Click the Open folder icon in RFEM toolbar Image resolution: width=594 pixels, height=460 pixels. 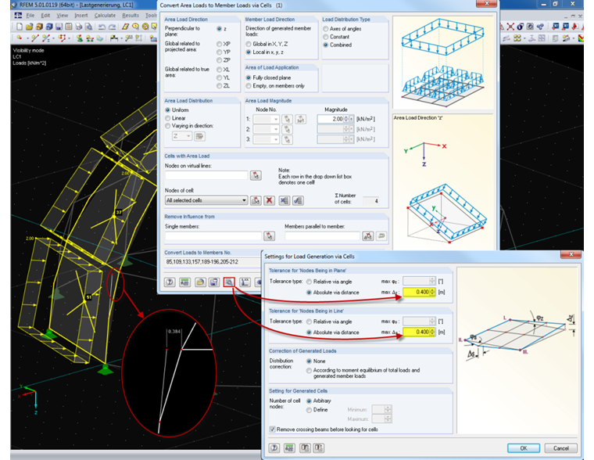click(x=29, y=27)
